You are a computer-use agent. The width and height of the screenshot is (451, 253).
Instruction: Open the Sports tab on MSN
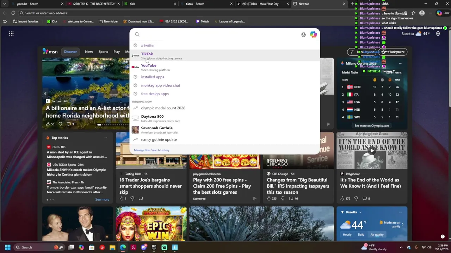coord(103,52)
